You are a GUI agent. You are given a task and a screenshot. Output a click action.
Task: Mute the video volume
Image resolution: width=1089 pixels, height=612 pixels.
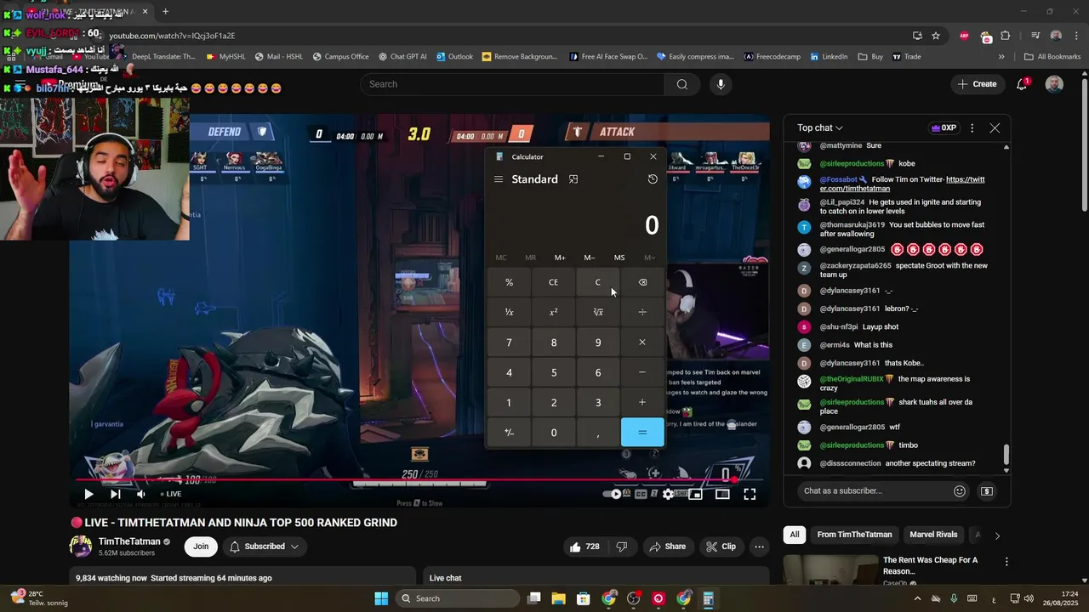pyautogui.click(x=141, y=494)
